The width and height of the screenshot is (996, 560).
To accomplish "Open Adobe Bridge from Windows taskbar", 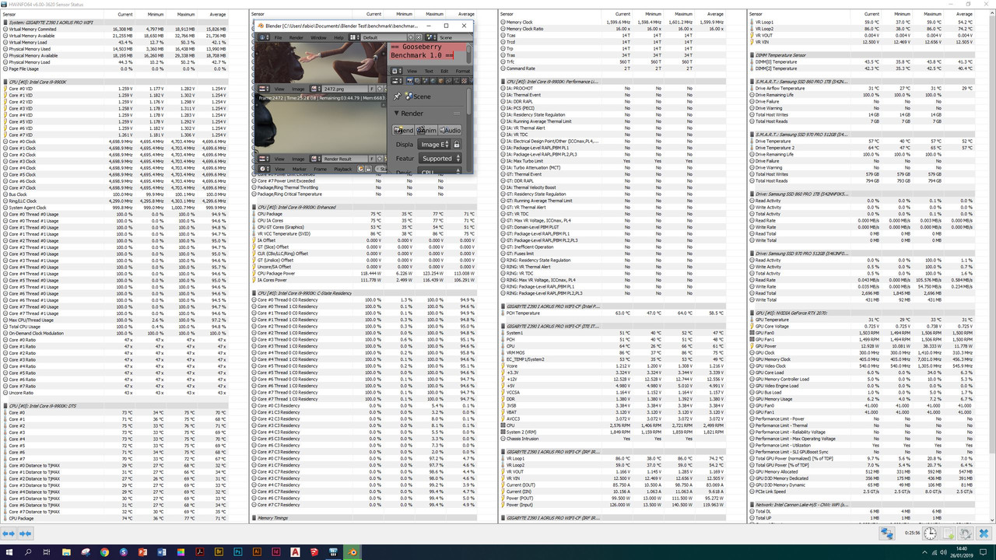I will 219,552.
